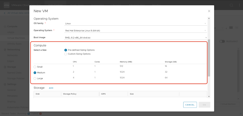Select the Medium size option
This screenshot has height=116, width=243.
(x=35, y=73)
